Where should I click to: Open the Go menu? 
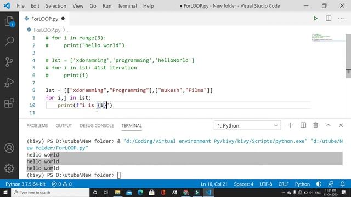[93, 6]
